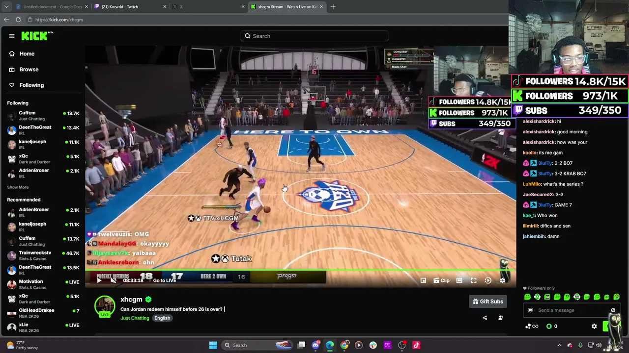Click the address bar URL
629x353 pixels.
(59, 20)
